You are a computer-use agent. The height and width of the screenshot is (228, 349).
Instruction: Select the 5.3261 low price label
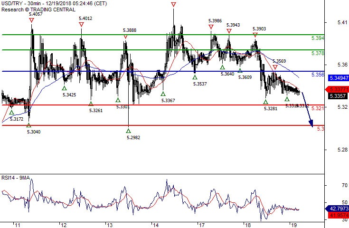[x=96, y=110]
